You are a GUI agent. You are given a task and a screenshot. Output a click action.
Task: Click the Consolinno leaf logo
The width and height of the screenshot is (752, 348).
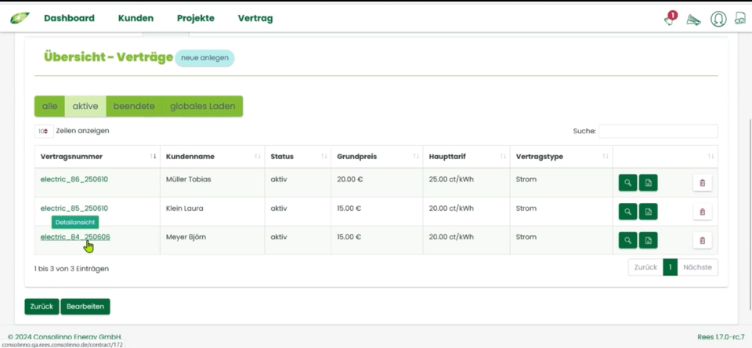20,18
